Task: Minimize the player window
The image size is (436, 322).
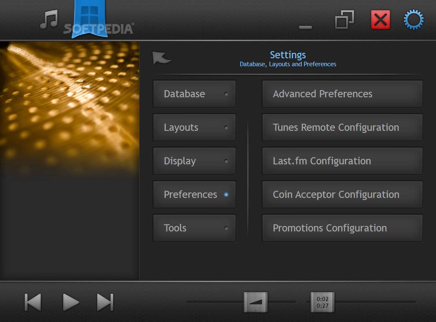Action: [x=305, y=27]
